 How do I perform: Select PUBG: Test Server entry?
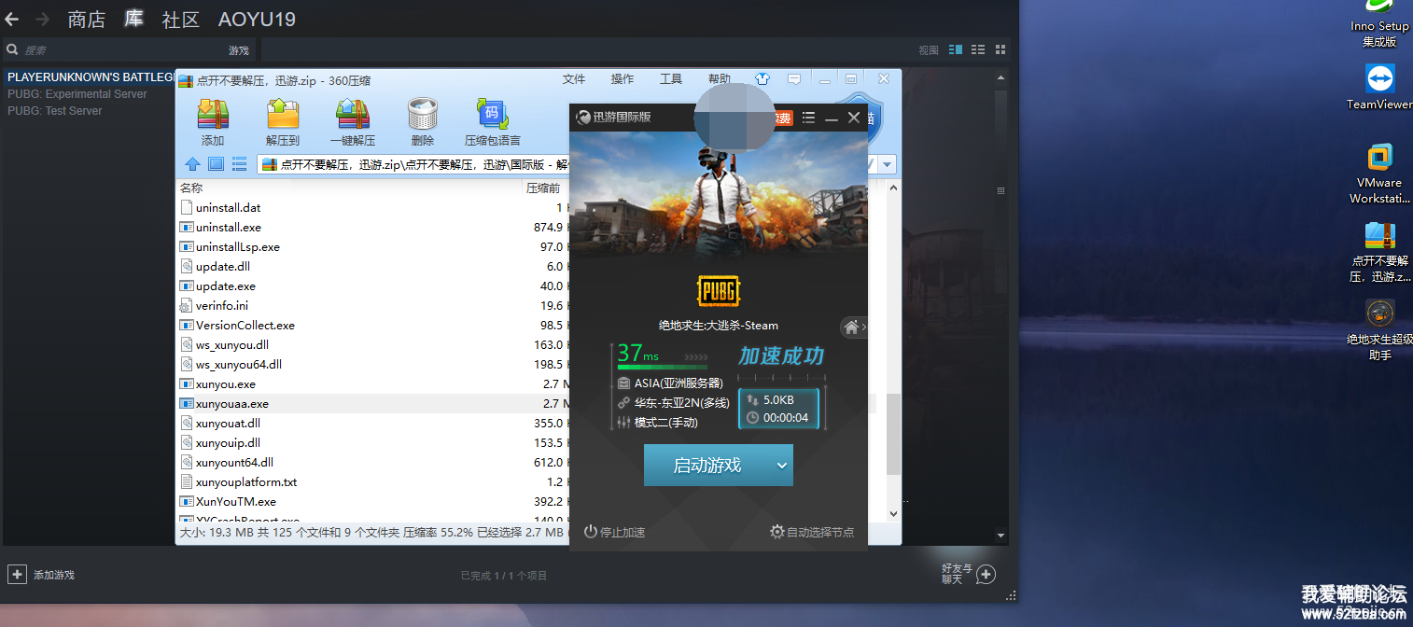(55, 110)
